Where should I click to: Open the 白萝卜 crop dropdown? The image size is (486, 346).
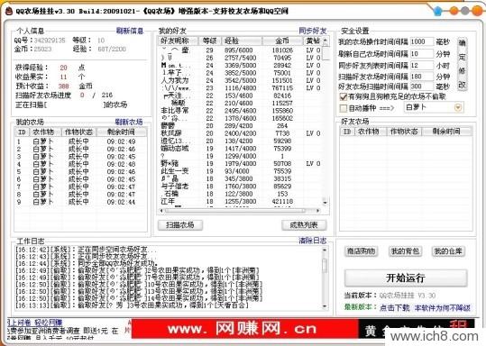458,107
